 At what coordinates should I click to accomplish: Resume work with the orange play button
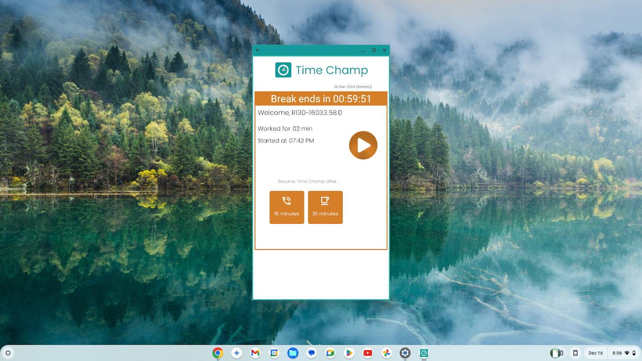click(363, 145)
